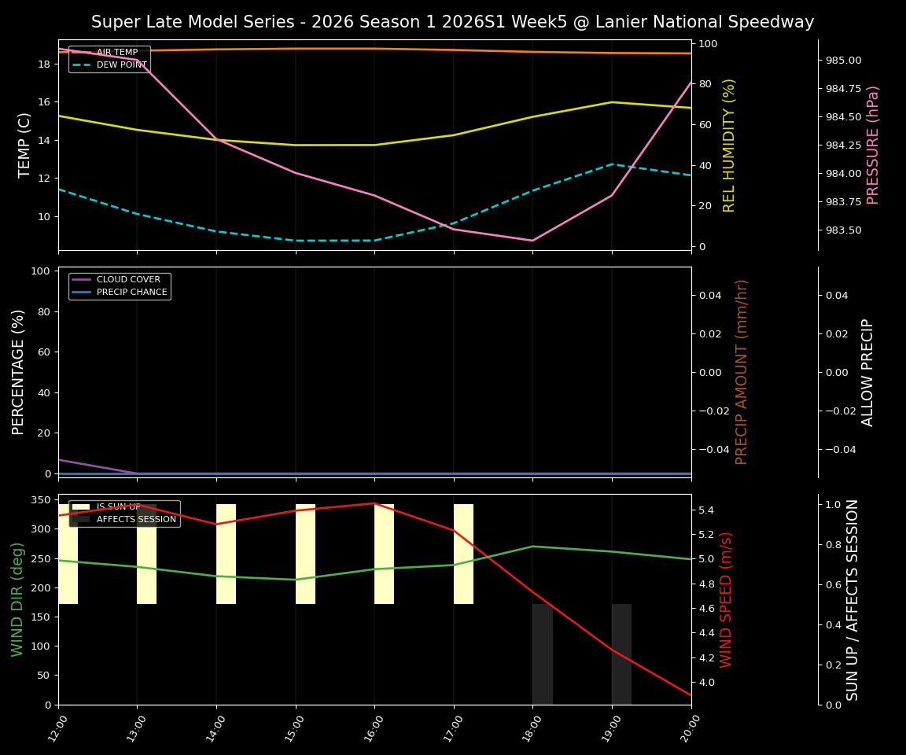
Task: Click the gray AFFECTS SESSION legend swatch
Action: tap(81, 519)
